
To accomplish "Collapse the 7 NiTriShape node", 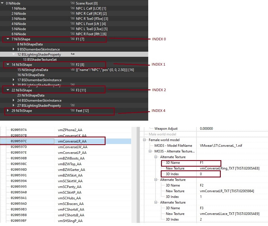I will tap(8, 39).
